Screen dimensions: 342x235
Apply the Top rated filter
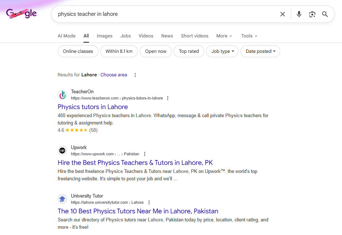click(x=189, y=51)
